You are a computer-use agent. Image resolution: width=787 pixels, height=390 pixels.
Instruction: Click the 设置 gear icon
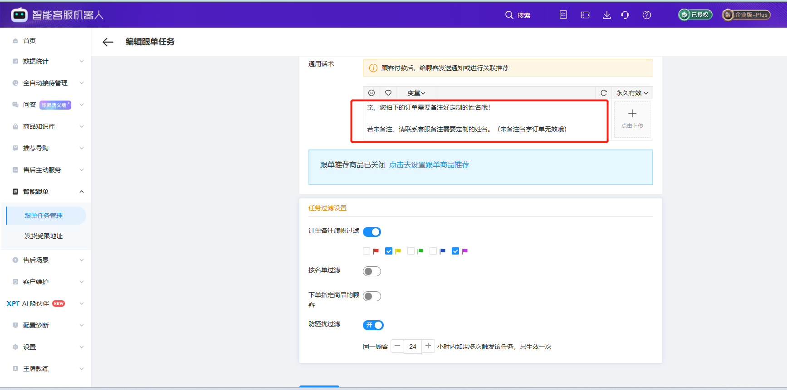(15, 347)
